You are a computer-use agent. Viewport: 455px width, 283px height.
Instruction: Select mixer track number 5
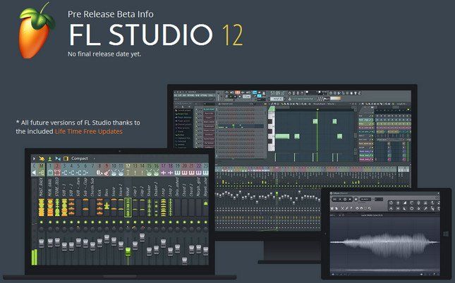pyautogui.click(x=78, y=165)
